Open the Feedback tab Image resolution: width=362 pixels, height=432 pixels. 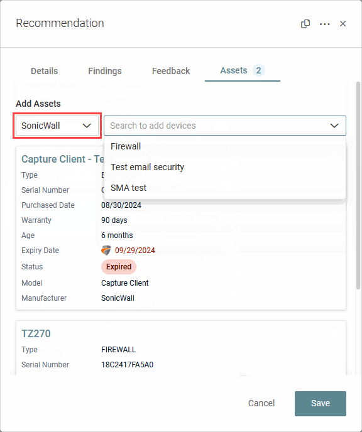[x=171, y=71]
